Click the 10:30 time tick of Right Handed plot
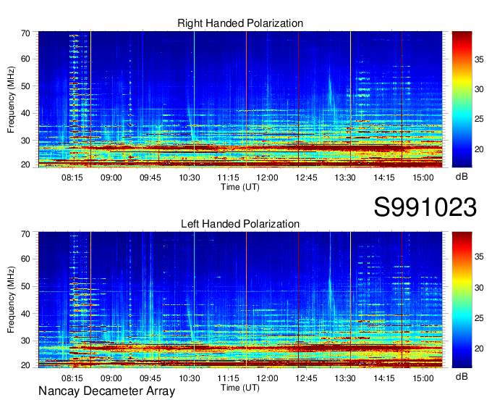Screen dimensions: 492x400 coord(190,178)
